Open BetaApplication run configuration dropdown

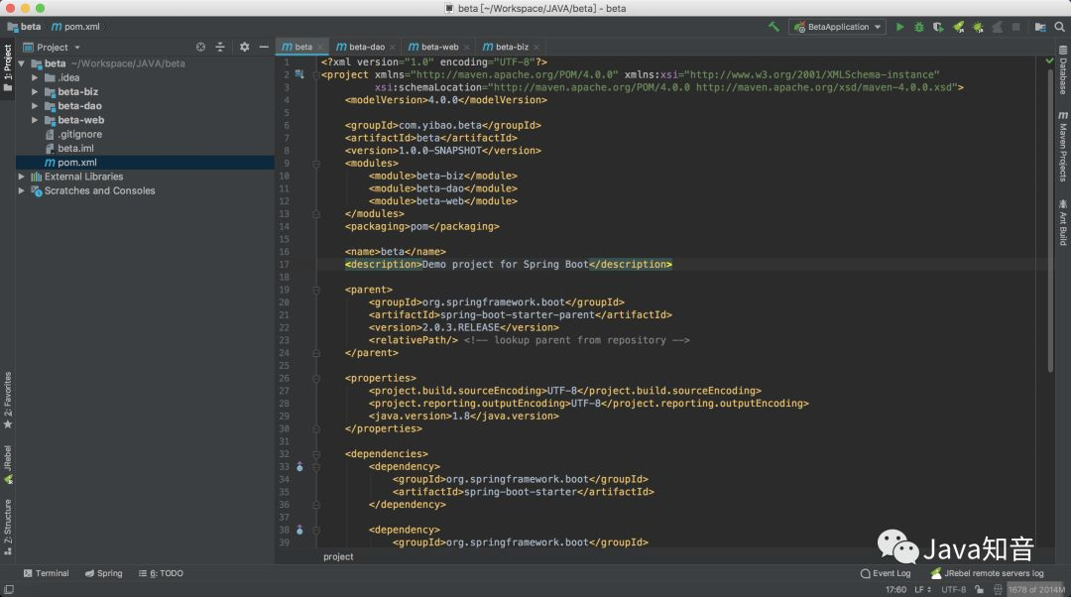click(x=837, y=27)
